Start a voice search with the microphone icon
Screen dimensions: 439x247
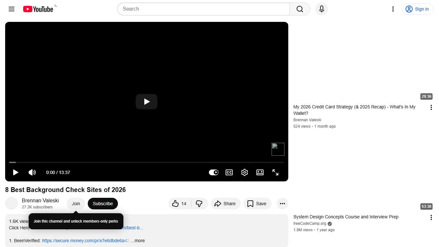tap(321, 9)
